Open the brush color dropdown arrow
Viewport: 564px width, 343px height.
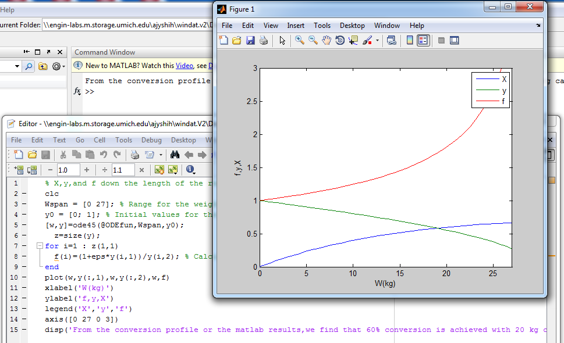click(377, 41)
